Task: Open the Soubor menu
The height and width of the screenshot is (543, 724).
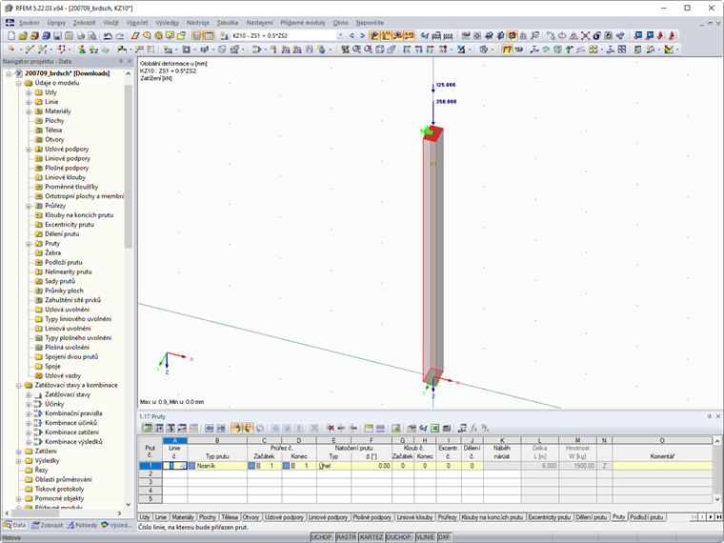Action: (x=30, y=23)
